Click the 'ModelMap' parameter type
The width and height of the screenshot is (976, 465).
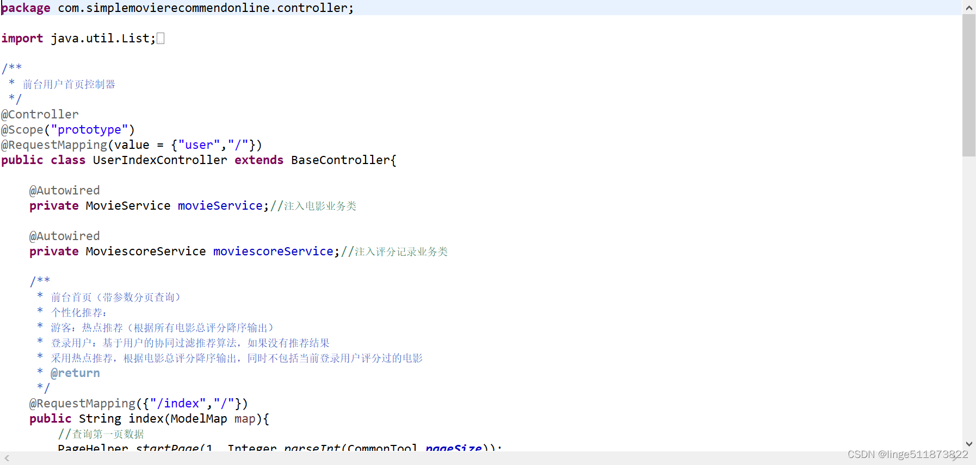tap(199, 419)
